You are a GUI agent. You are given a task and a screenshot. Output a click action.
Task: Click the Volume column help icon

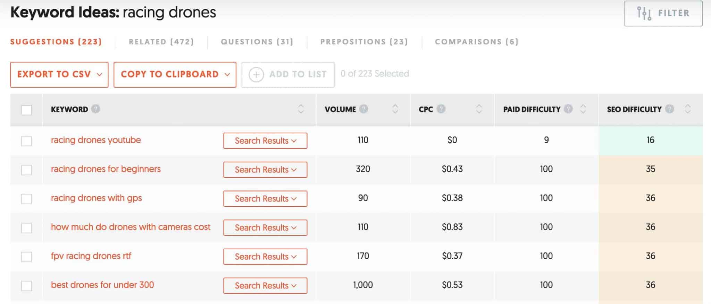(363, 109)
